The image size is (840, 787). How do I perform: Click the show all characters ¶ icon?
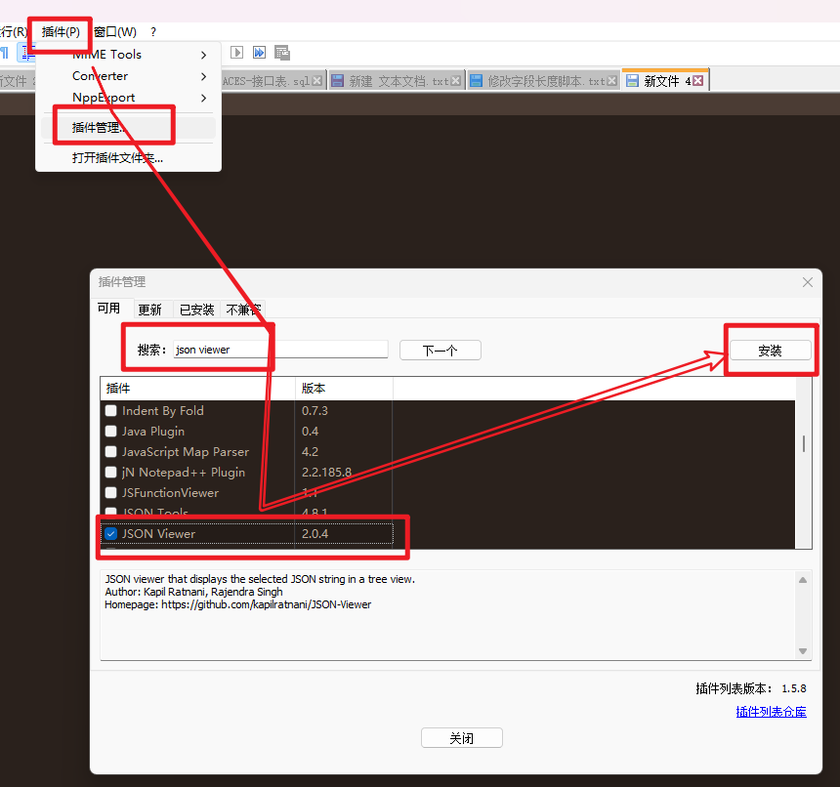[4, 53]
